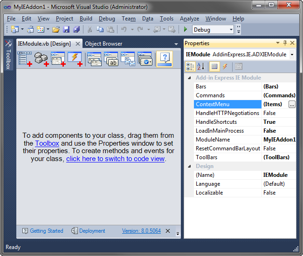Click the add lightning-bolt component icon
Image resolution: width=303 pixels, height=256 pixels.
point(75,59)
